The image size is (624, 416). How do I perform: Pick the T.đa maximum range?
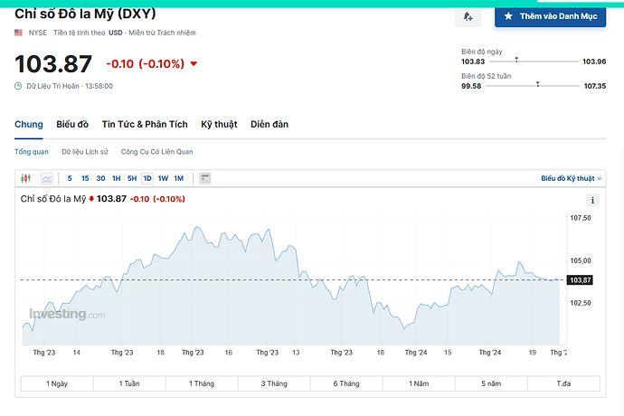(563, 383)
